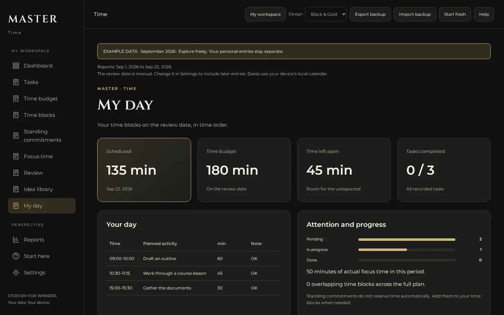Click '50 minutes of actual focus time' text
504x315 pixels.
(x=365, y=272)
